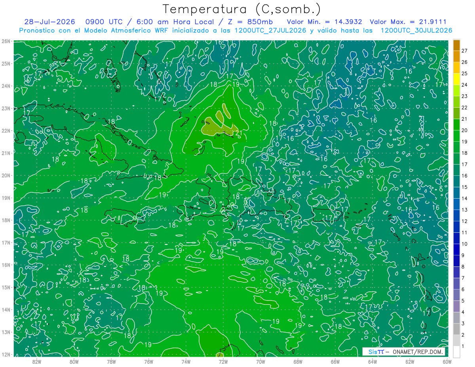Click the "74W" longitude axis label
Viewport: 475px width, 367px height.
186,361
